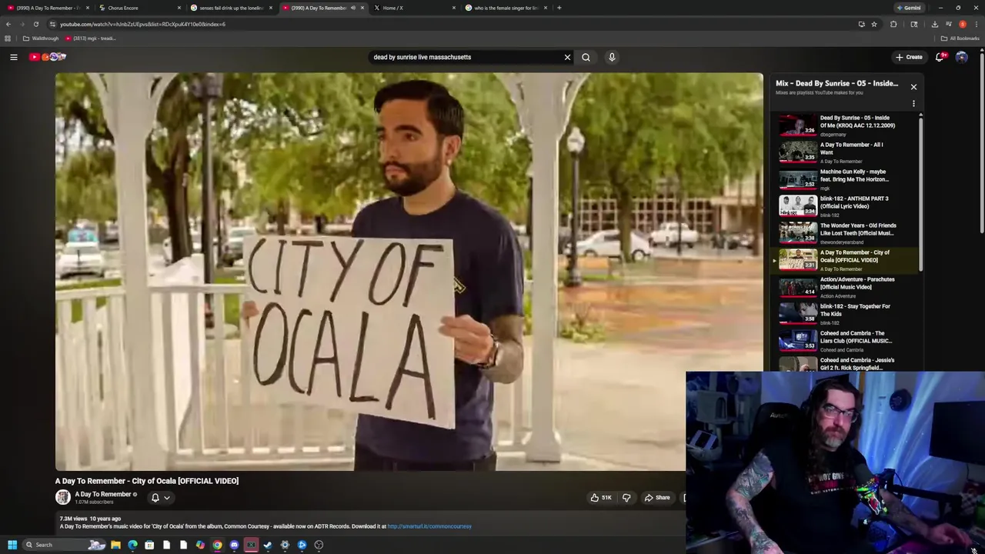Open Microsoft Edge from taskbar

(x=132, y=545)
